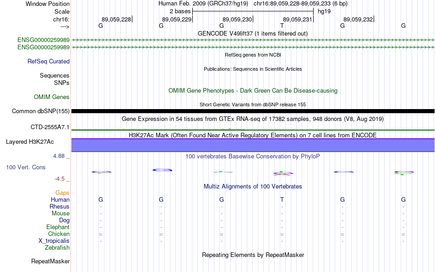435x272 pixels.
Task: Click the 4.88 PhyloP scale maximum
Action: click(x=59, y=156)
